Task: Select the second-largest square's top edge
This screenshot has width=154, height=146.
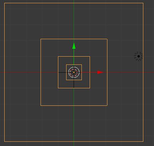Action: coord(74,39)
